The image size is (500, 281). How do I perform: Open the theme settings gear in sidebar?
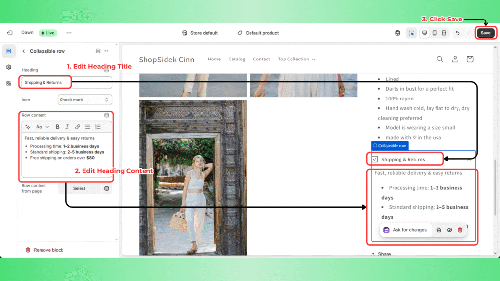(9, 67)
